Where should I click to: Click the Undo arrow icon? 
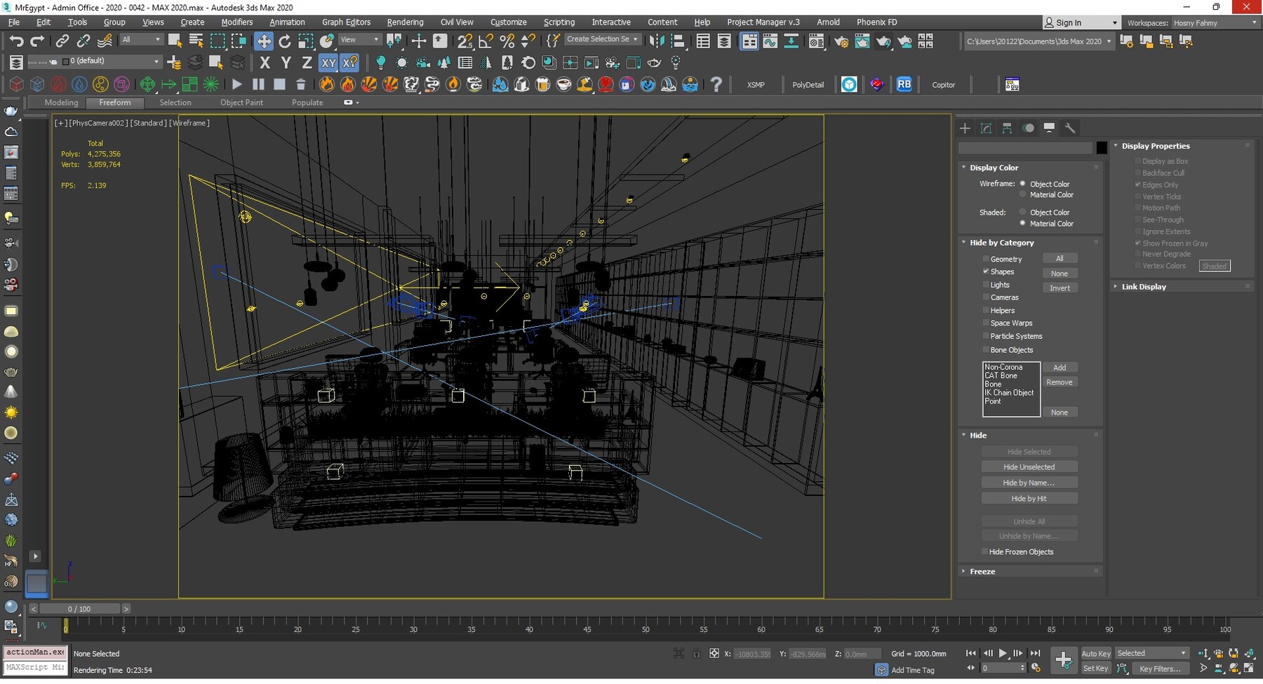[16, 41]
